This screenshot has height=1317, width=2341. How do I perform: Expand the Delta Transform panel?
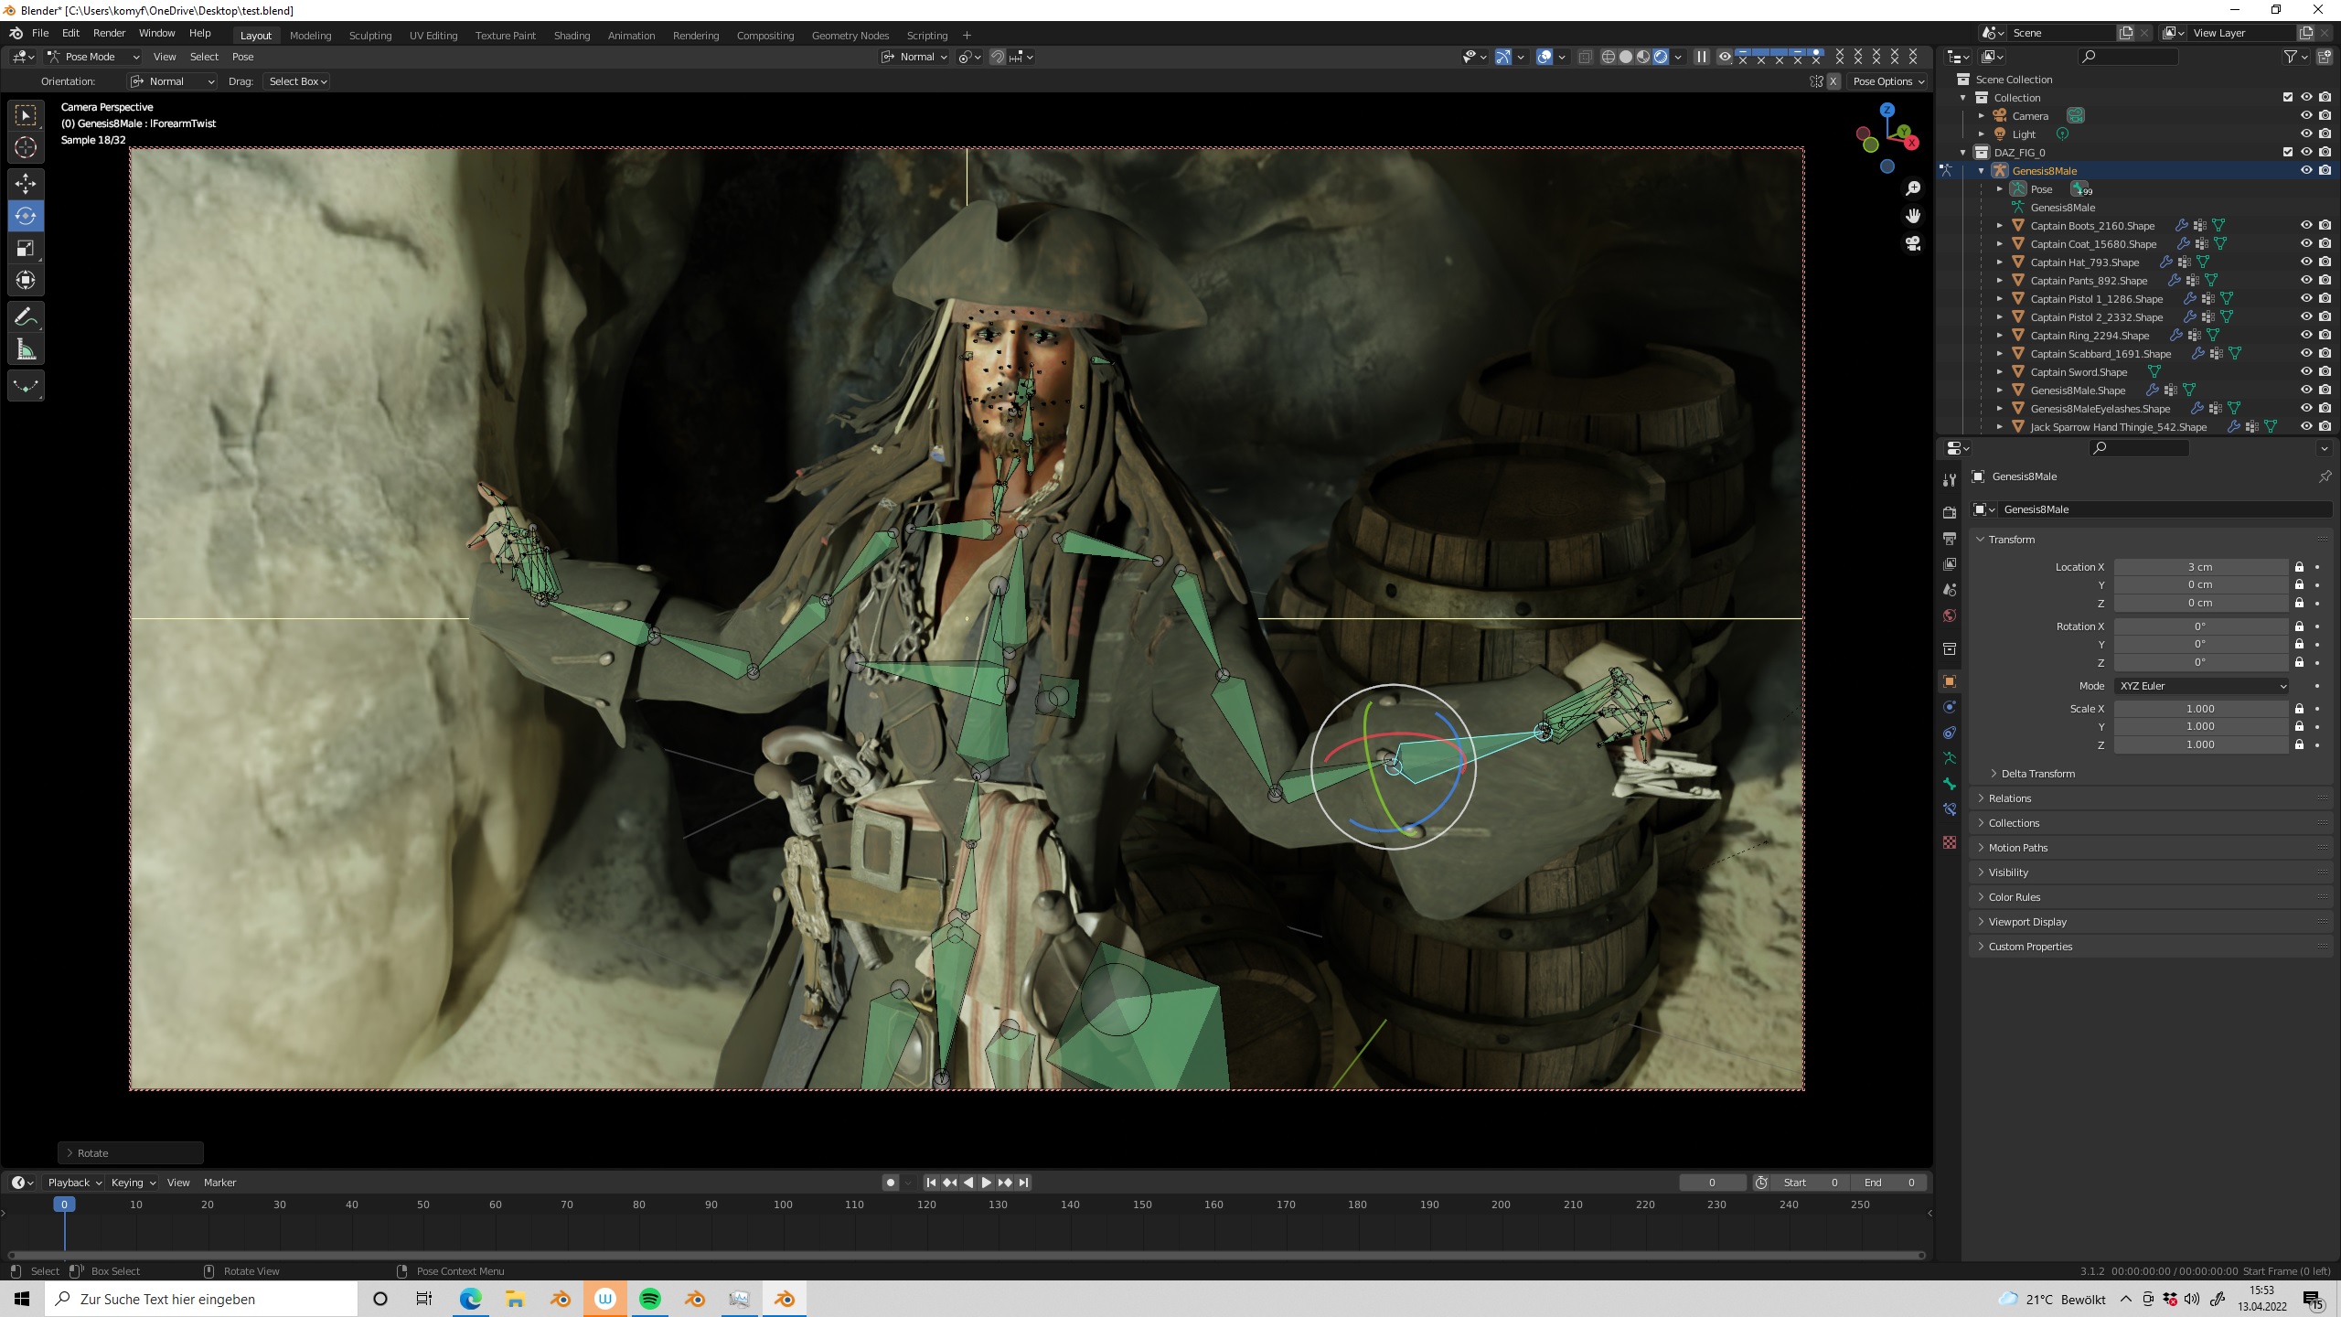click(2037, 774)
